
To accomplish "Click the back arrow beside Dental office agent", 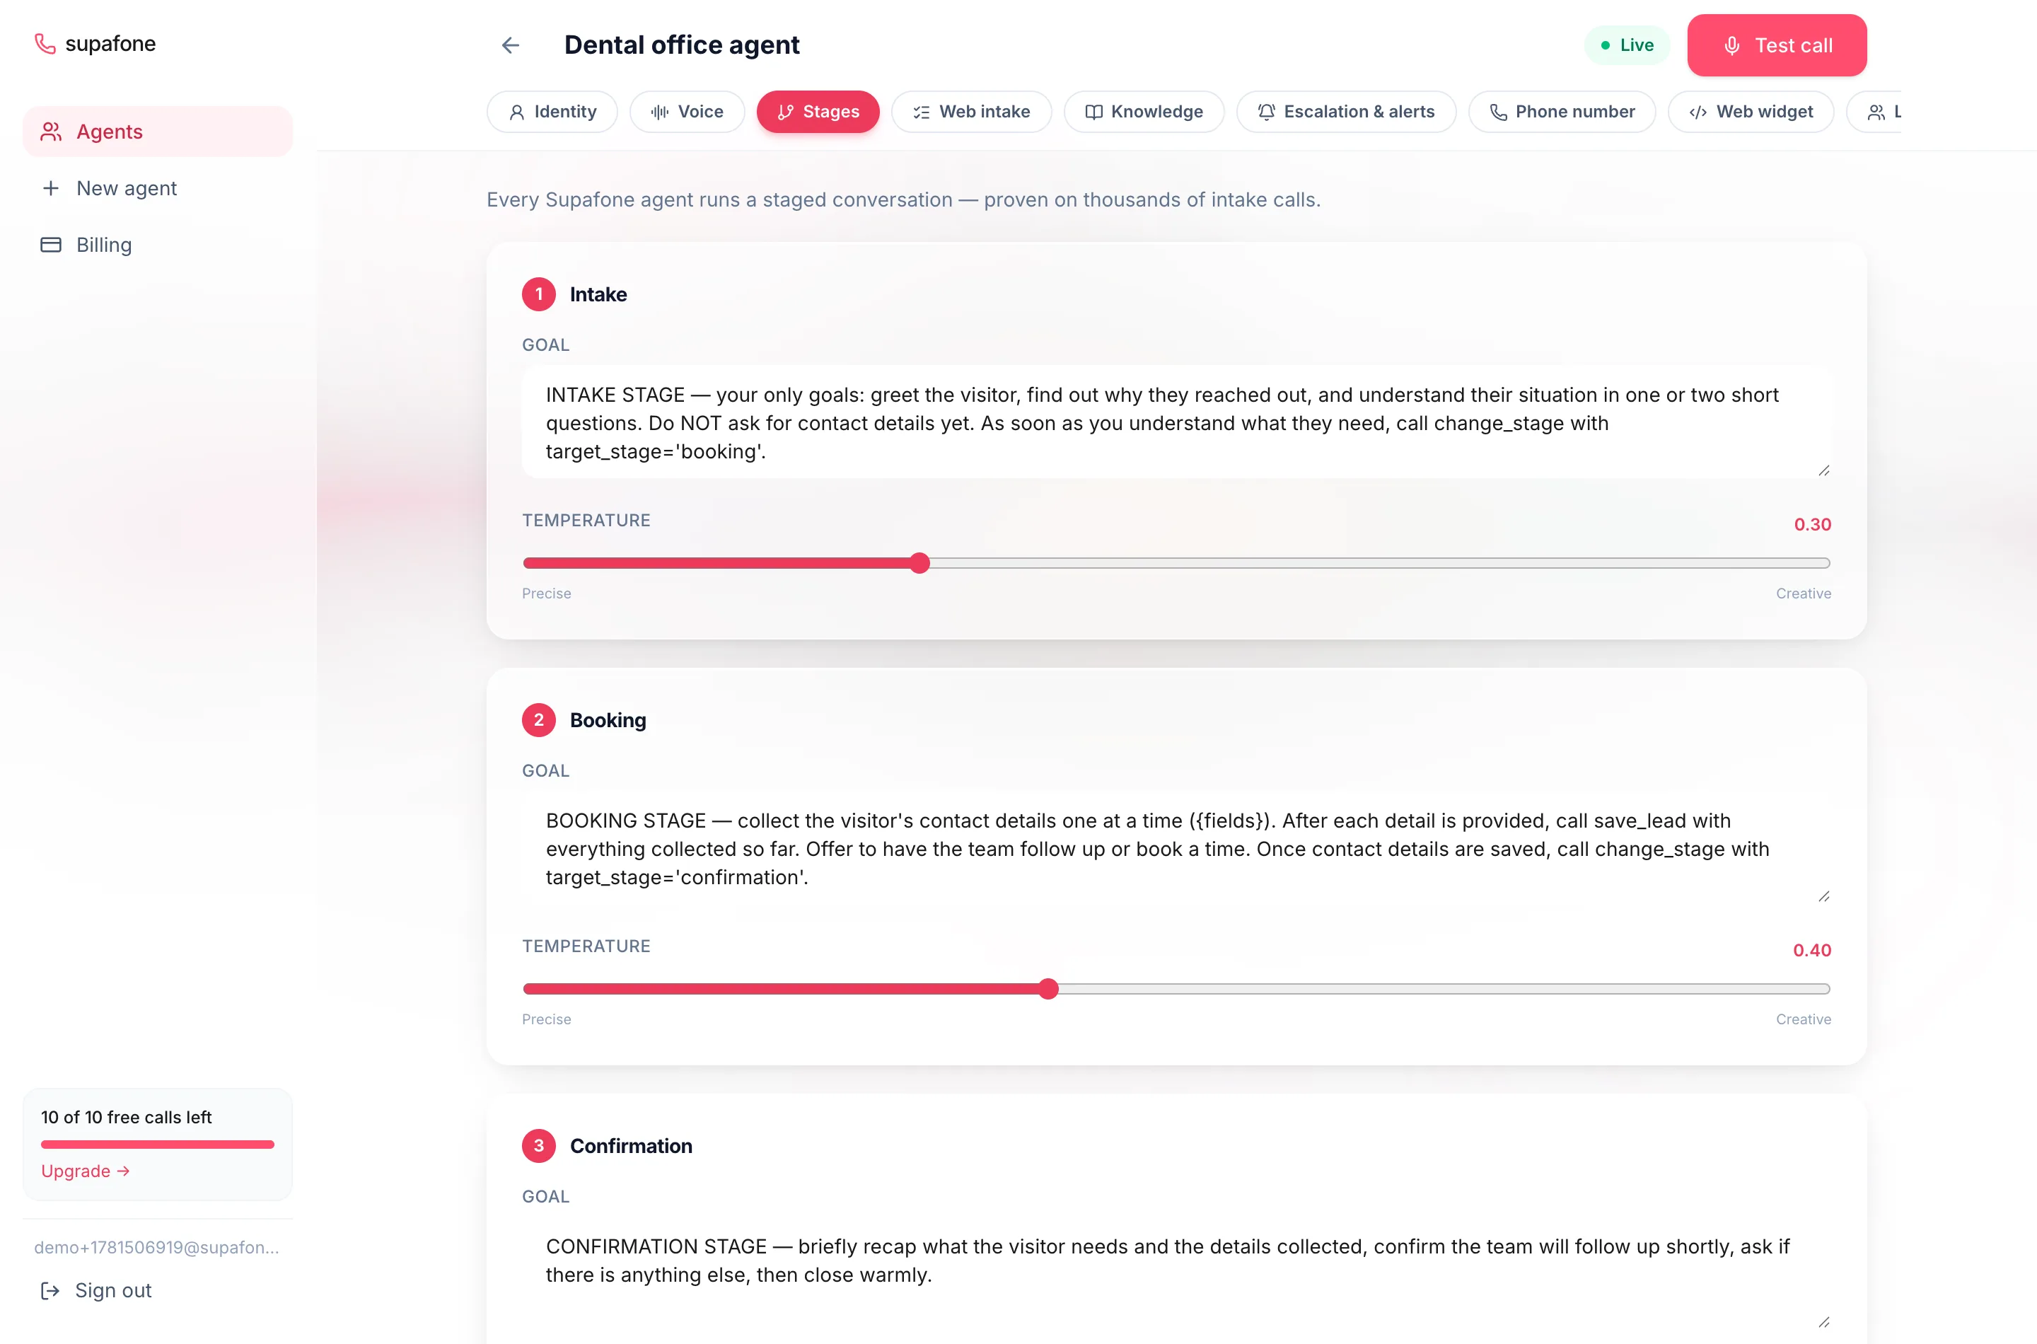I will [x=511, y=45].
